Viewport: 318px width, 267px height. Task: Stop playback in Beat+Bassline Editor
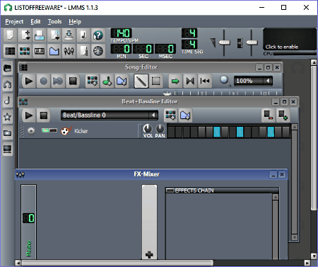tap(44, 115)
